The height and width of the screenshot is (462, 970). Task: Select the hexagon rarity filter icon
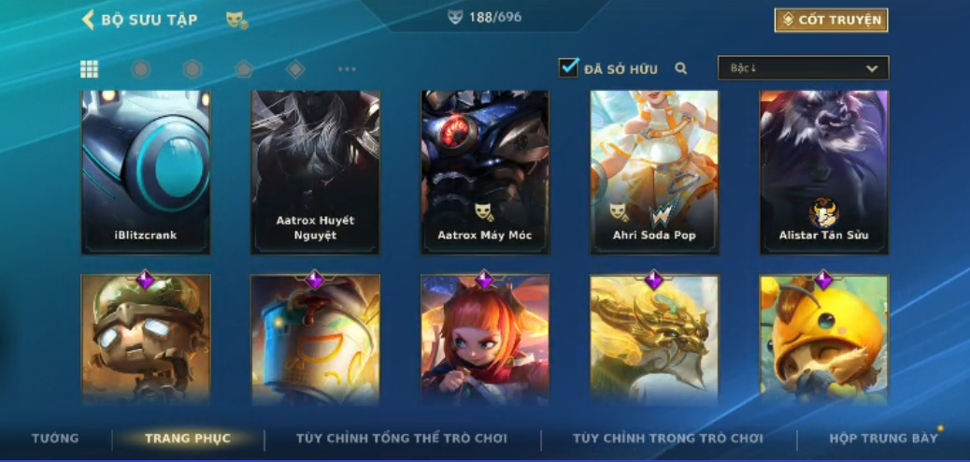point(193,69)
